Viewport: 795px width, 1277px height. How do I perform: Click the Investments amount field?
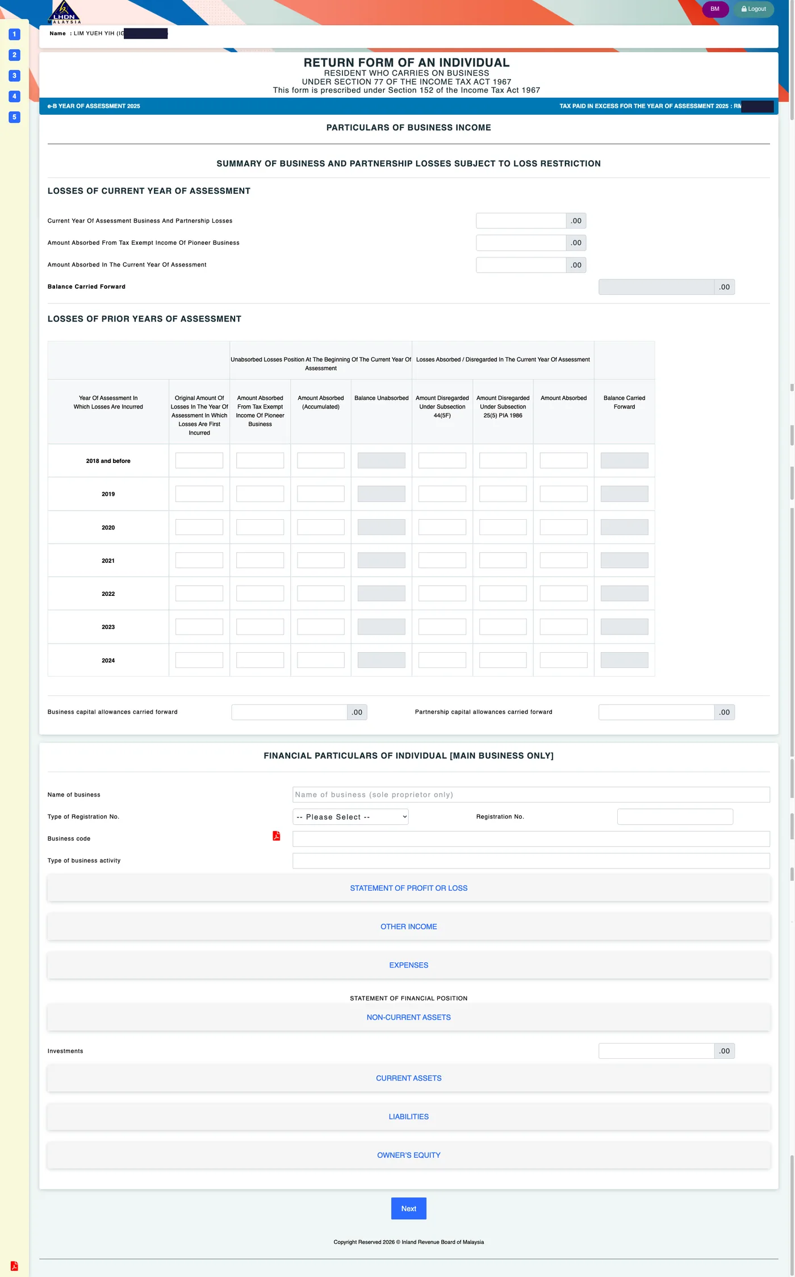[656, 1051]
